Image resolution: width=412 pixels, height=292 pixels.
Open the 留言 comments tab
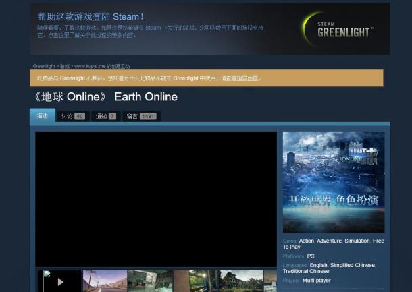click(141, 116)
